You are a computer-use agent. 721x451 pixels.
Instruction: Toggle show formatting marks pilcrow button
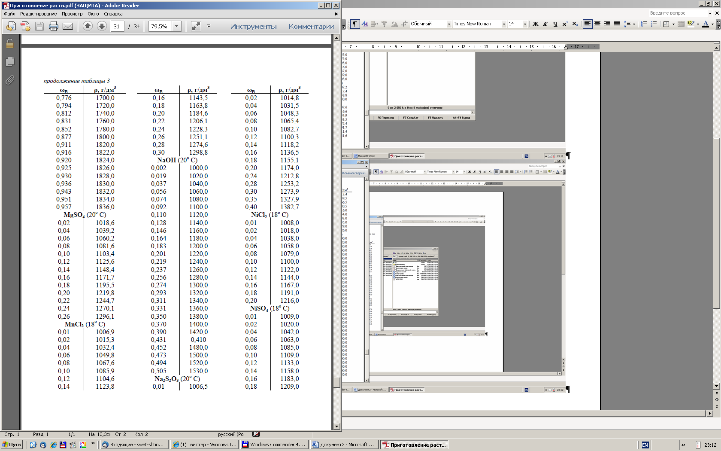coord(355,24)
